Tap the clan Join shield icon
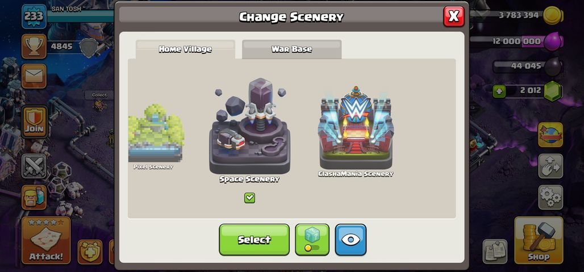The image size is (584, 272). point(34,122)
